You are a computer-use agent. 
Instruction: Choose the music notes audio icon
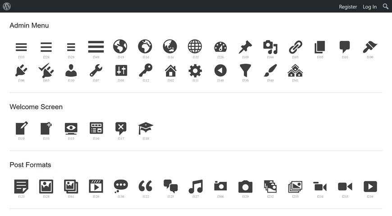click(x=196, y=187)
